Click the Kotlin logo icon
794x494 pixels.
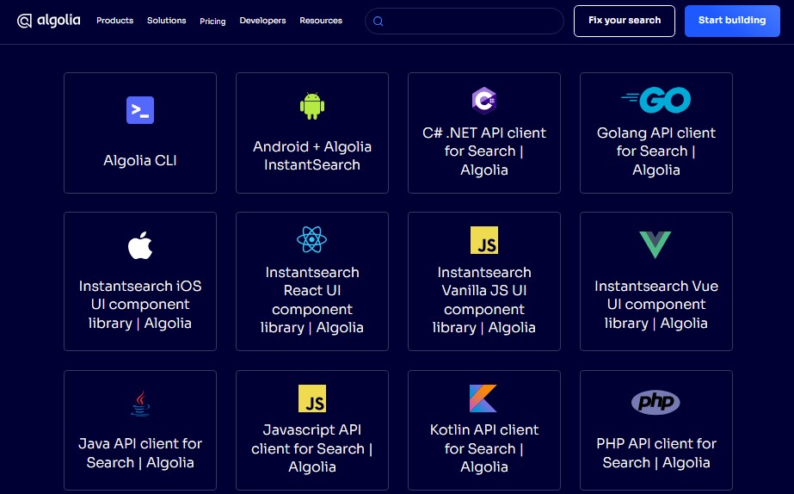[483, 398]
